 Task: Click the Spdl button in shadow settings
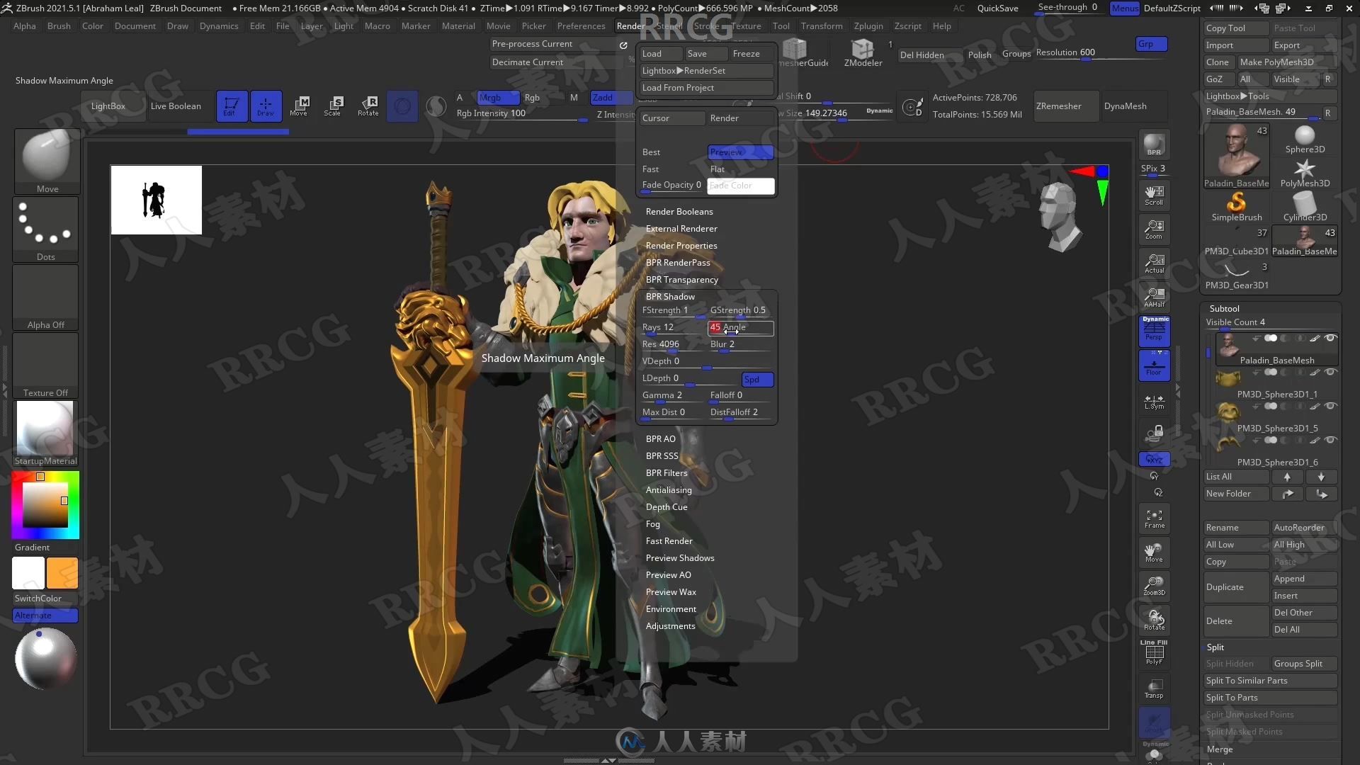point(753,378)
